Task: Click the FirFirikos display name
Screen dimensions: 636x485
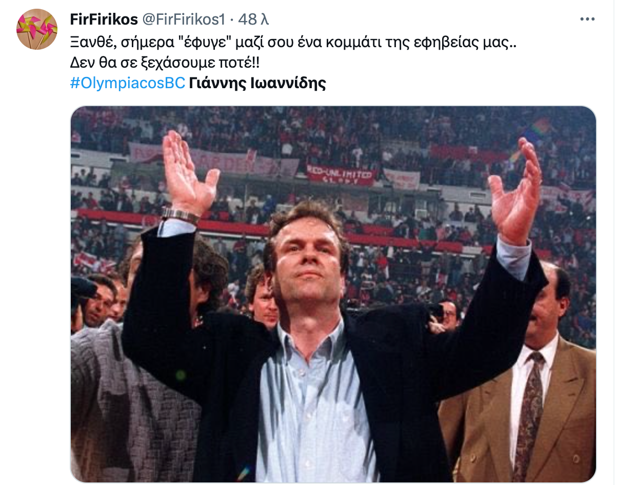Action: click(x=104, y=19)
